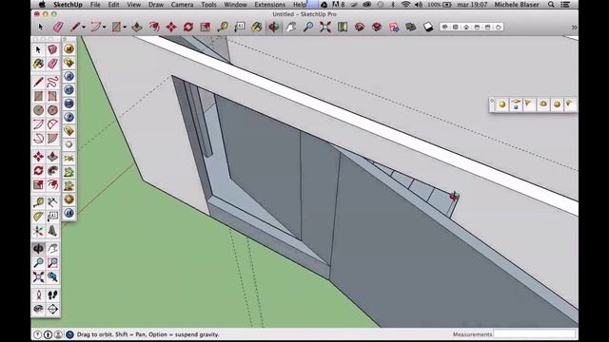Open the Camera menu
Image resolution: width=609 pixels, height=342 pixels.
coord(182,5)
